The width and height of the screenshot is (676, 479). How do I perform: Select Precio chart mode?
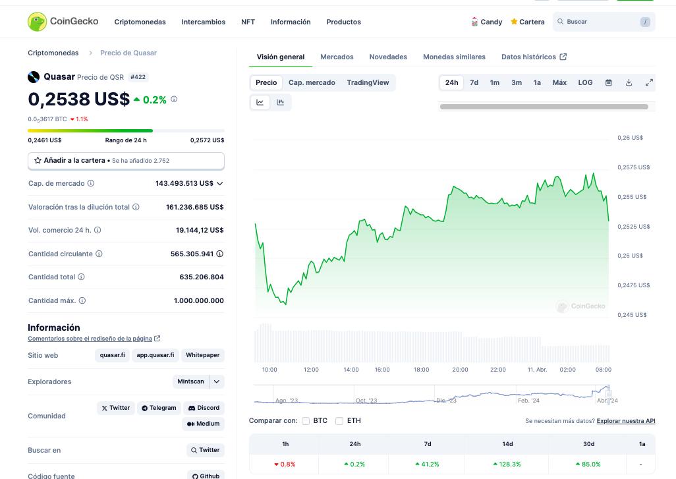266,82
